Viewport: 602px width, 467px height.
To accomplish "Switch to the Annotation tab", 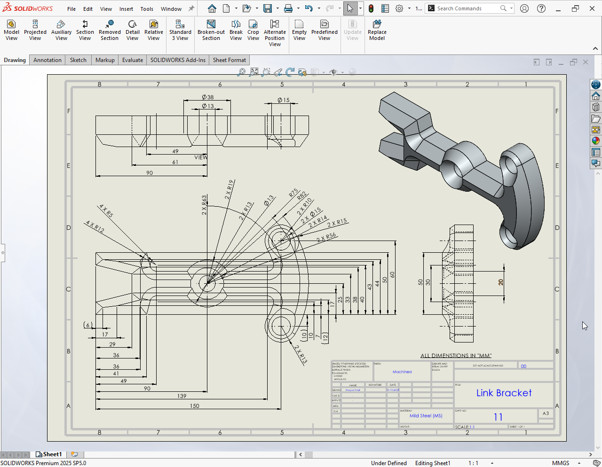I will [48, 60].
